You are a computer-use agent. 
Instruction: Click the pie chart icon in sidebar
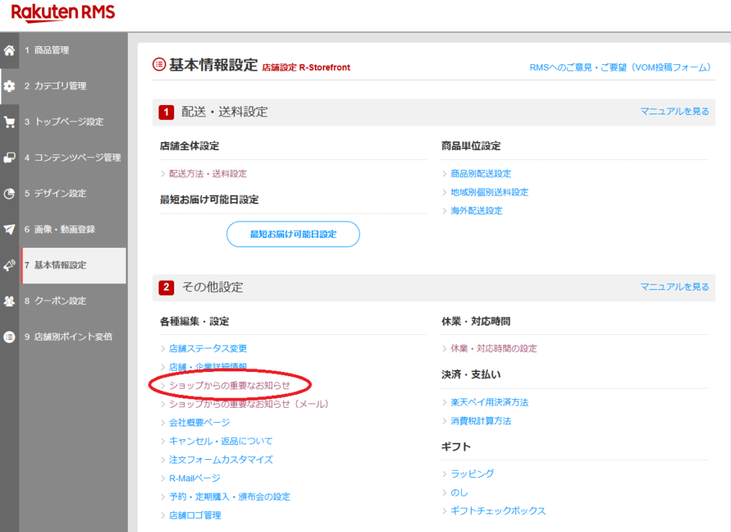9,194
